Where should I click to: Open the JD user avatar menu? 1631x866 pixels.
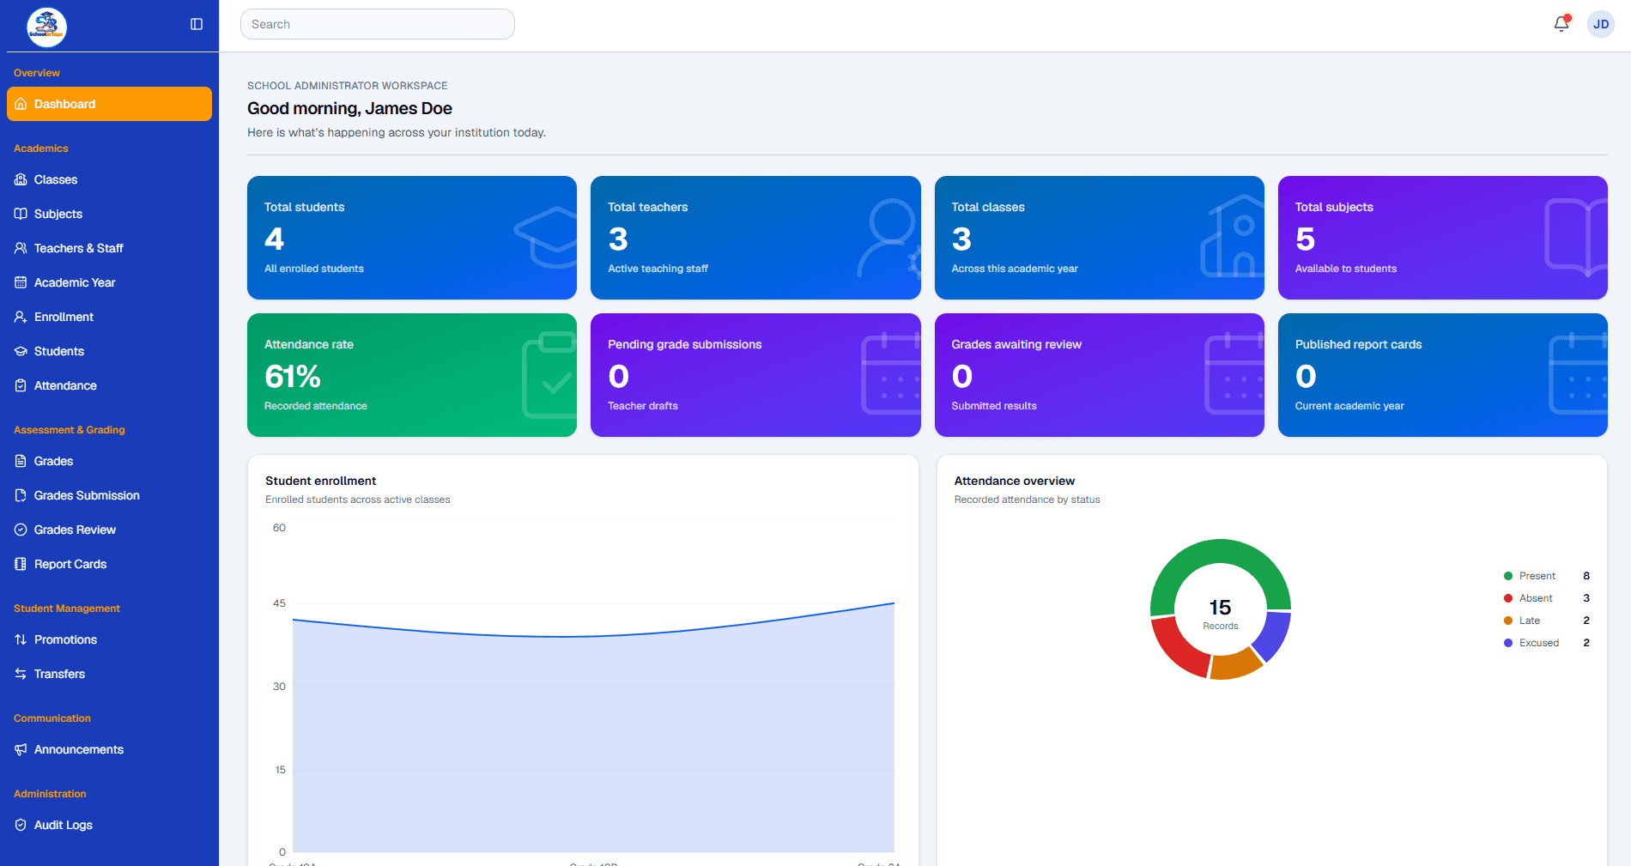1601,24
